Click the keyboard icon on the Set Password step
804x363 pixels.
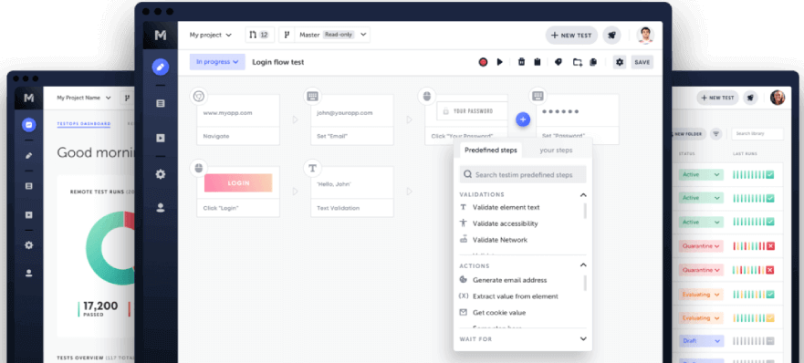pyautogui.click(x=538, y=96)
